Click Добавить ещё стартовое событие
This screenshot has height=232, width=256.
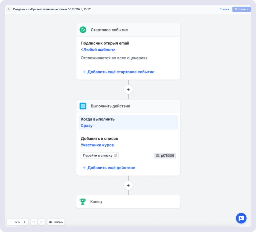point(118,72)
